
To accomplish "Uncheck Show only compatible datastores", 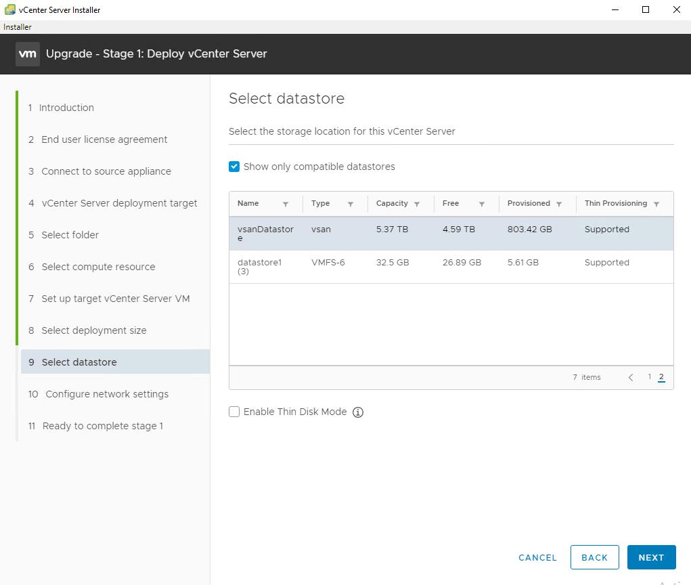I will click(x=234, y=167).
